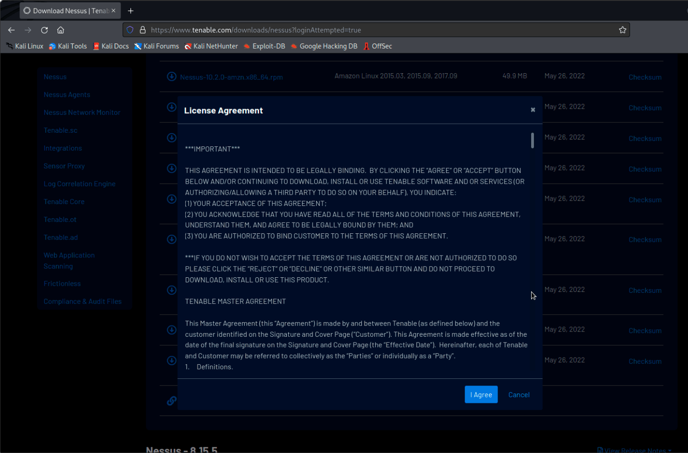Select the Download Nessus tab
Screen dimensions: 688x453
70,10
